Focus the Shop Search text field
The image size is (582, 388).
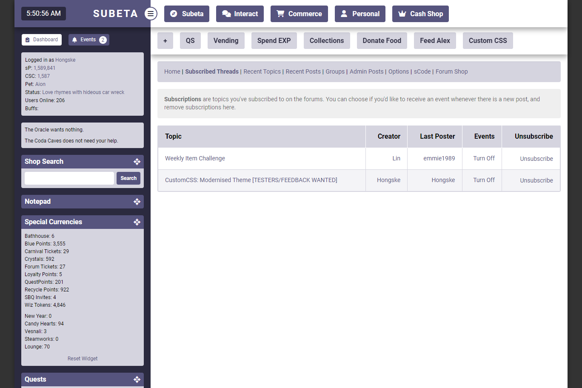click(69, 178)
